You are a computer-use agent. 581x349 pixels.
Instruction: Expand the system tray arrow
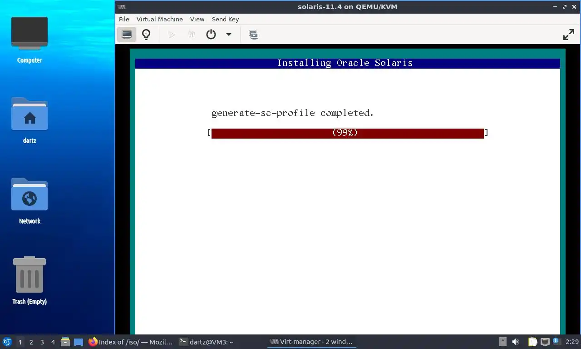(503, 342)
